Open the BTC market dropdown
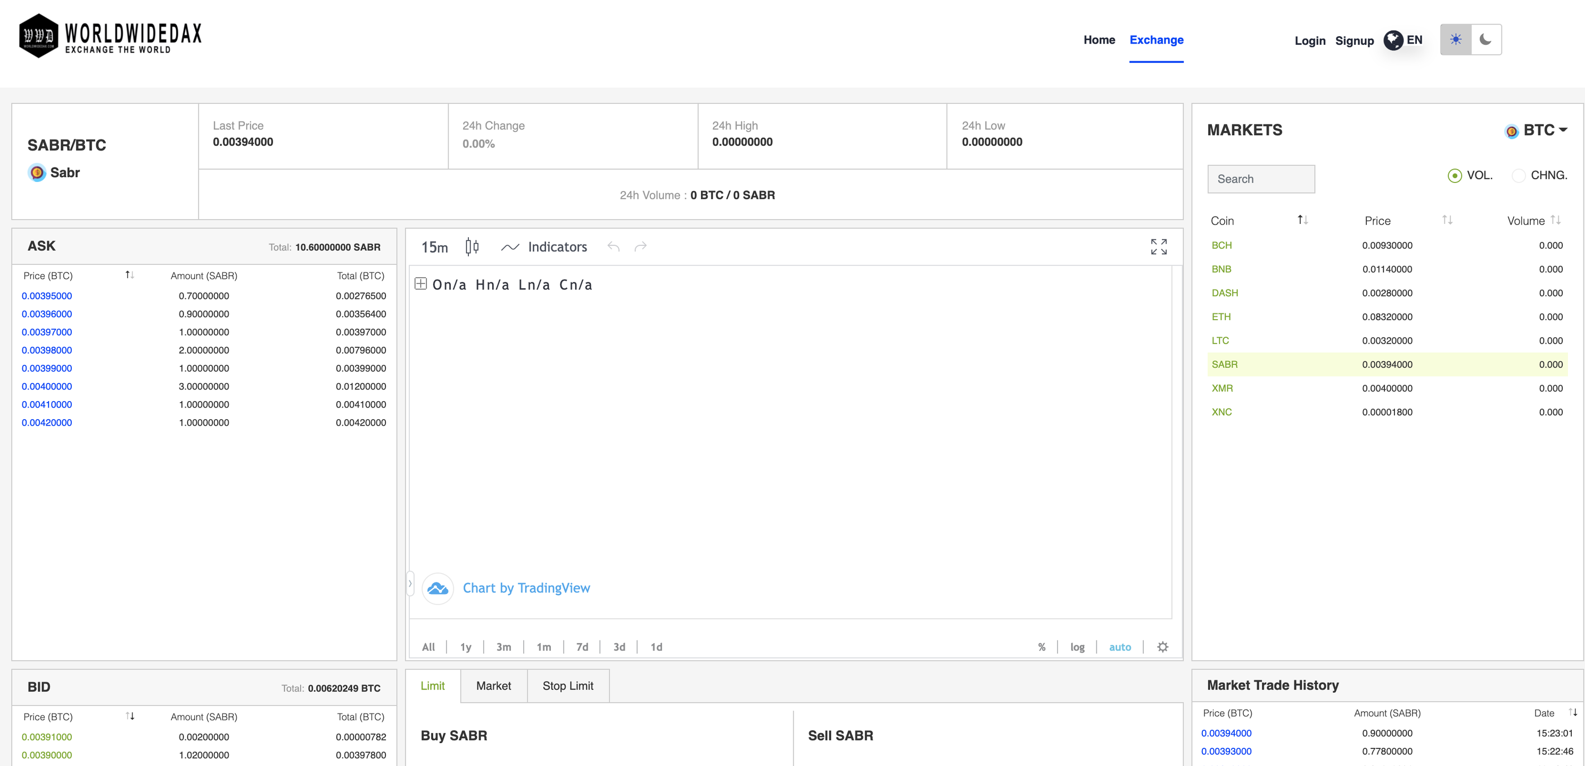This screenshot has height=766, width=1585. pyautogui.click(x=1545, y=130)
